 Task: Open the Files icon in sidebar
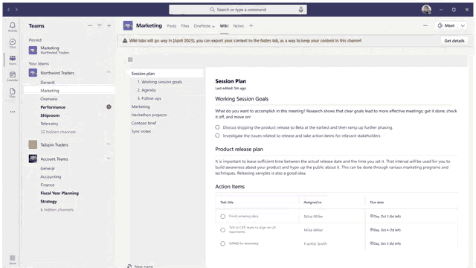[13, 92]
